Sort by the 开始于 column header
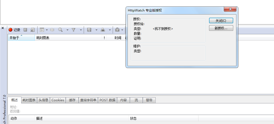Image resolution: width=274 pixels, height=124 pixels. pos(21,38)
